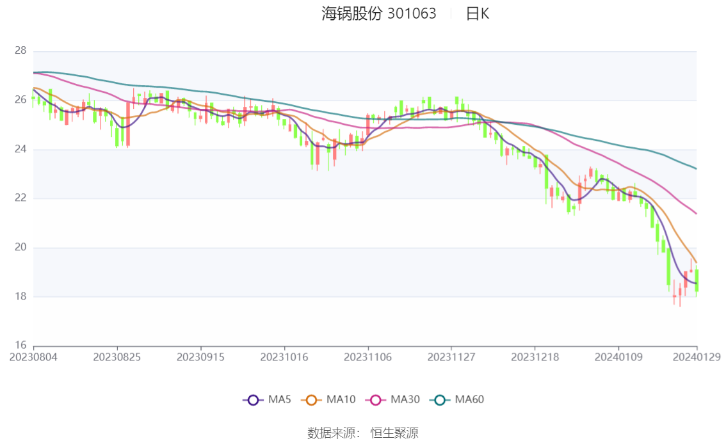Click the data source text 恒生聚源
The height and width of the screenshot is (441, 726).
point(394,433)
